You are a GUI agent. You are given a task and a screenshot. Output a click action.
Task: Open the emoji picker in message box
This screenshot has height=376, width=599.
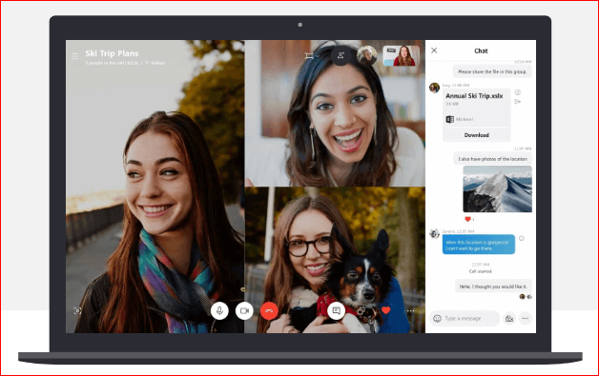[x=438, y=319]
